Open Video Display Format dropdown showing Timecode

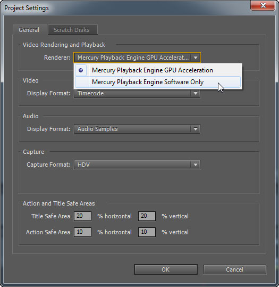(137, 93)
